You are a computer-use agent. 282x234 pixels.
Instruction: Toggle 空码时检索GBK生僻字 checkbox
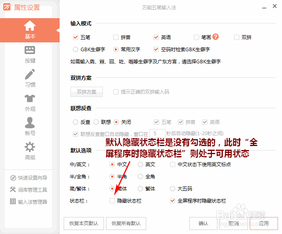tap(156, 49)
